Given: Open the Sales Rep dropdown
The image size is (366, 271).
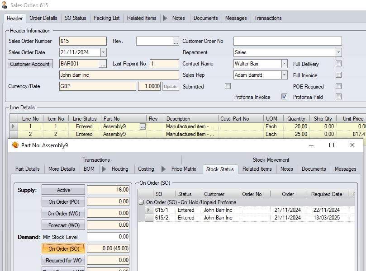Looking at the screenshot, I should [284, 75].
